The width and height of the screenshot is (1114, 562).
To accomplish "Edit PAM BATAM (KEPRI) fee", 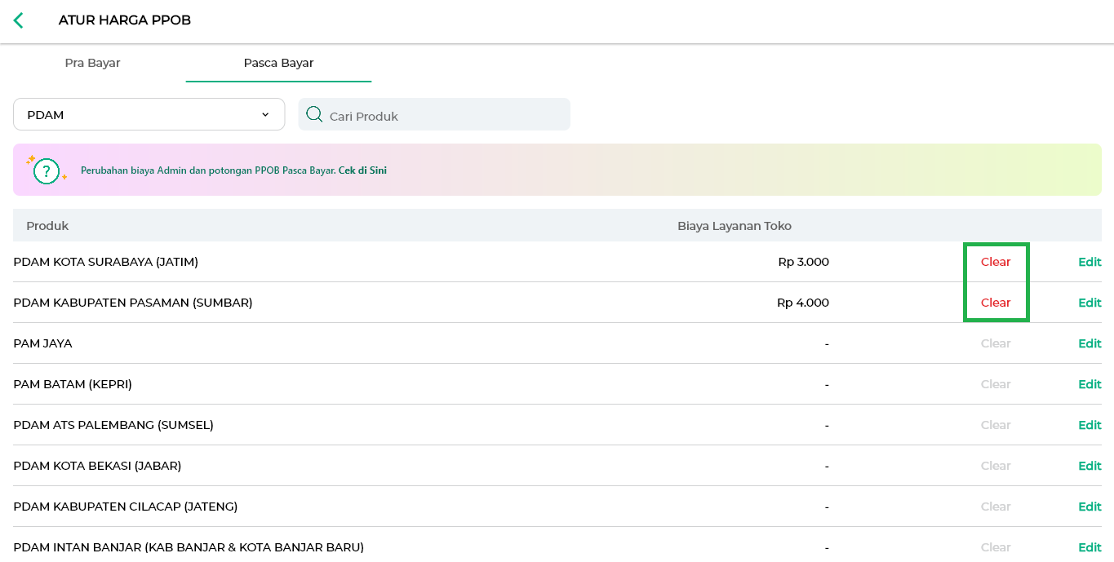I will [x=1090, y=384].
